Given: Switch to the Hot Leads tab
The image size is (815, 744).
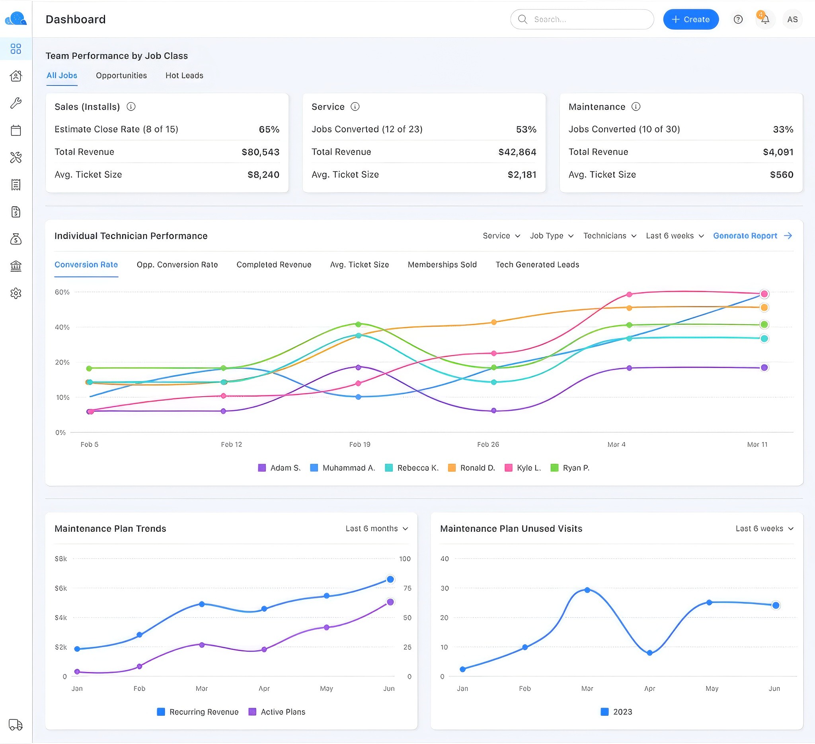Looking at the screenshot, I should point(184,76).
